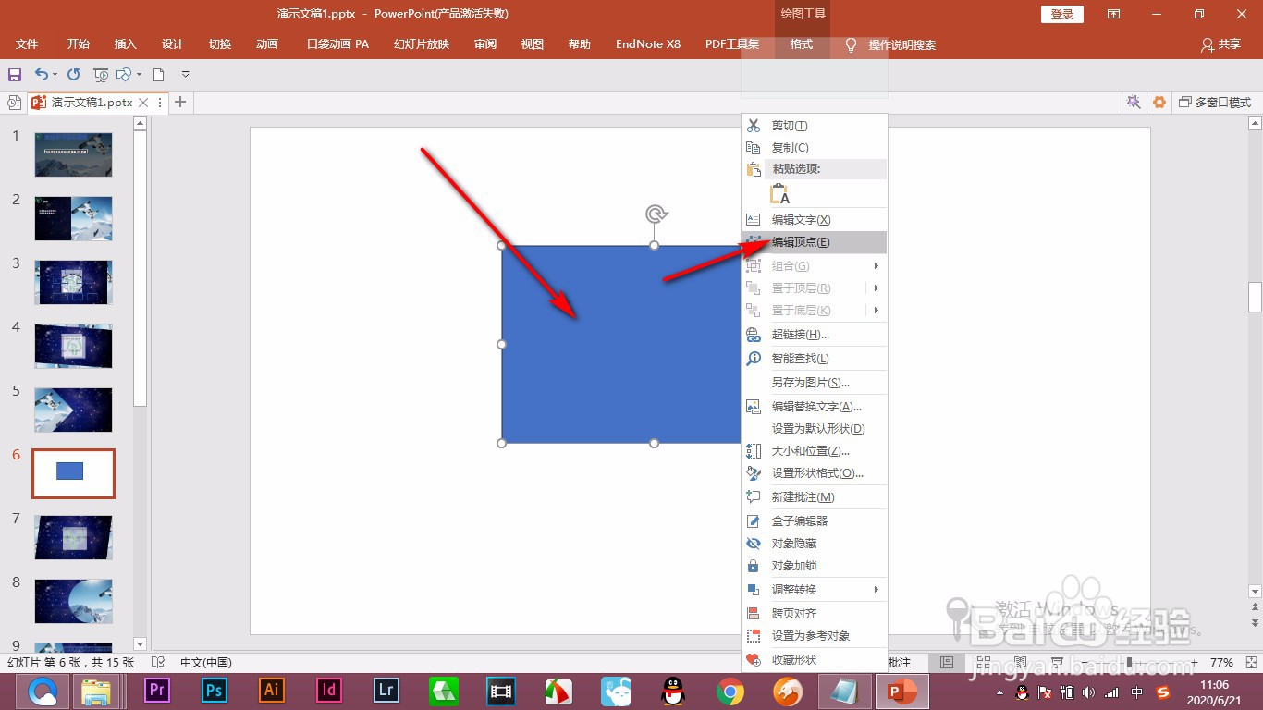1263x710 pixels.
Task: Choose 对象隐藏 in context menu
Action: 815,544
